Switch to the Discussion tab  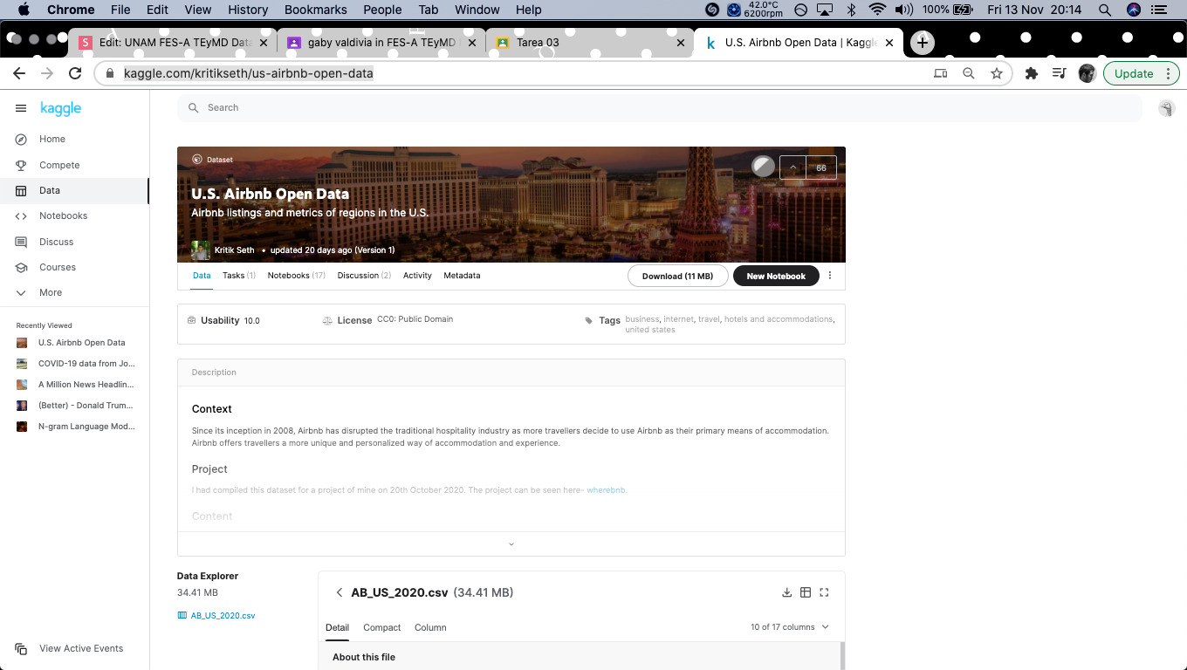(x=364, y=276)
